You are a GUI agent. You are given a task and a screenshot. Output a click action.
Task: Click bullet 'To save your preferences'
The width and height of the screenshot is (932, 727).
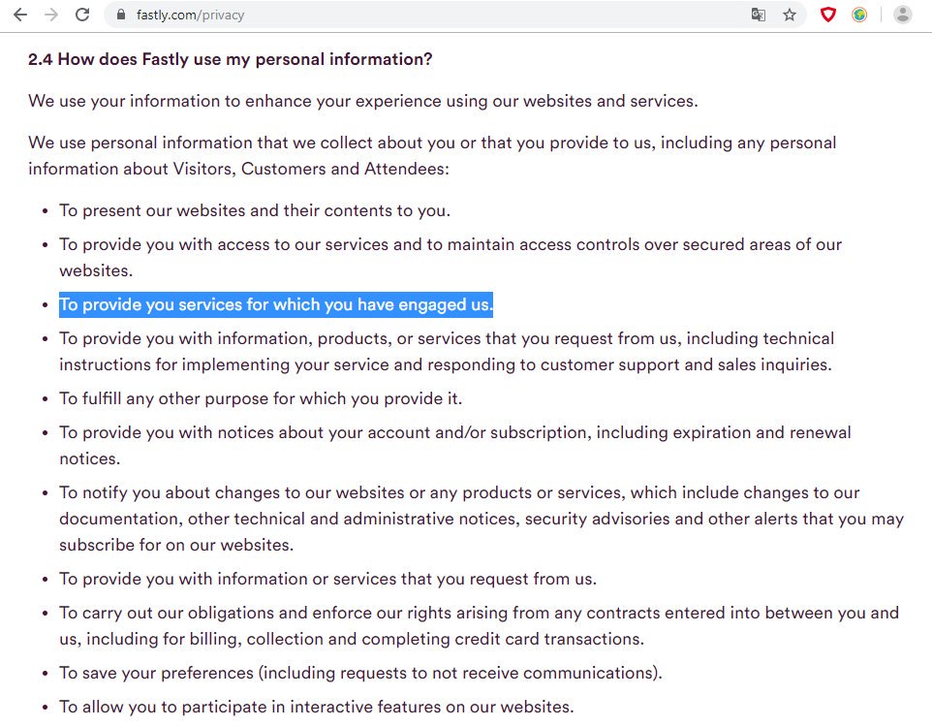click(x=360, y=673)
